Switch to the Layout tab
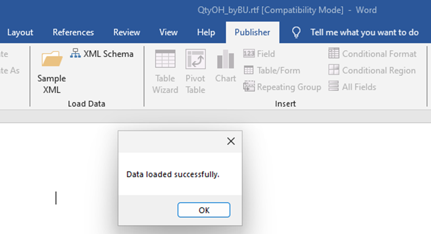This screenshot has height=234, width=431. (x=20, y=32)
